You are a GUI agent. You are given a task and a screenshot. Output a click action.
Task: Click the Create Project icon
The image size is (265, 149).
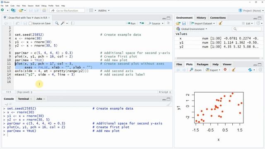tap(13, 10)
